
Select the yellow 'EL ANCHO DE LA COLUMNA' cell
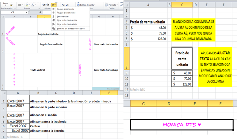193,30
